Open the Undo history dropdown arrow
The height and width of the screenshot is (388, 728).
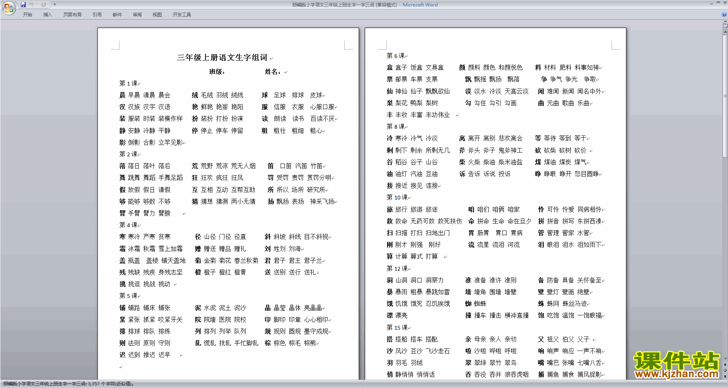(x=37, y=5)
